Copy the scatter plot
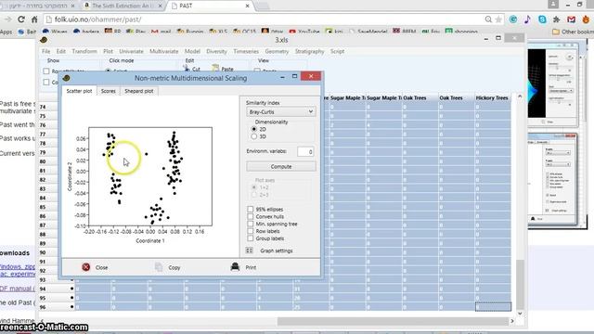Image resolution: width=594 pixels, height=334 pixels. click(x=168, y=267)
